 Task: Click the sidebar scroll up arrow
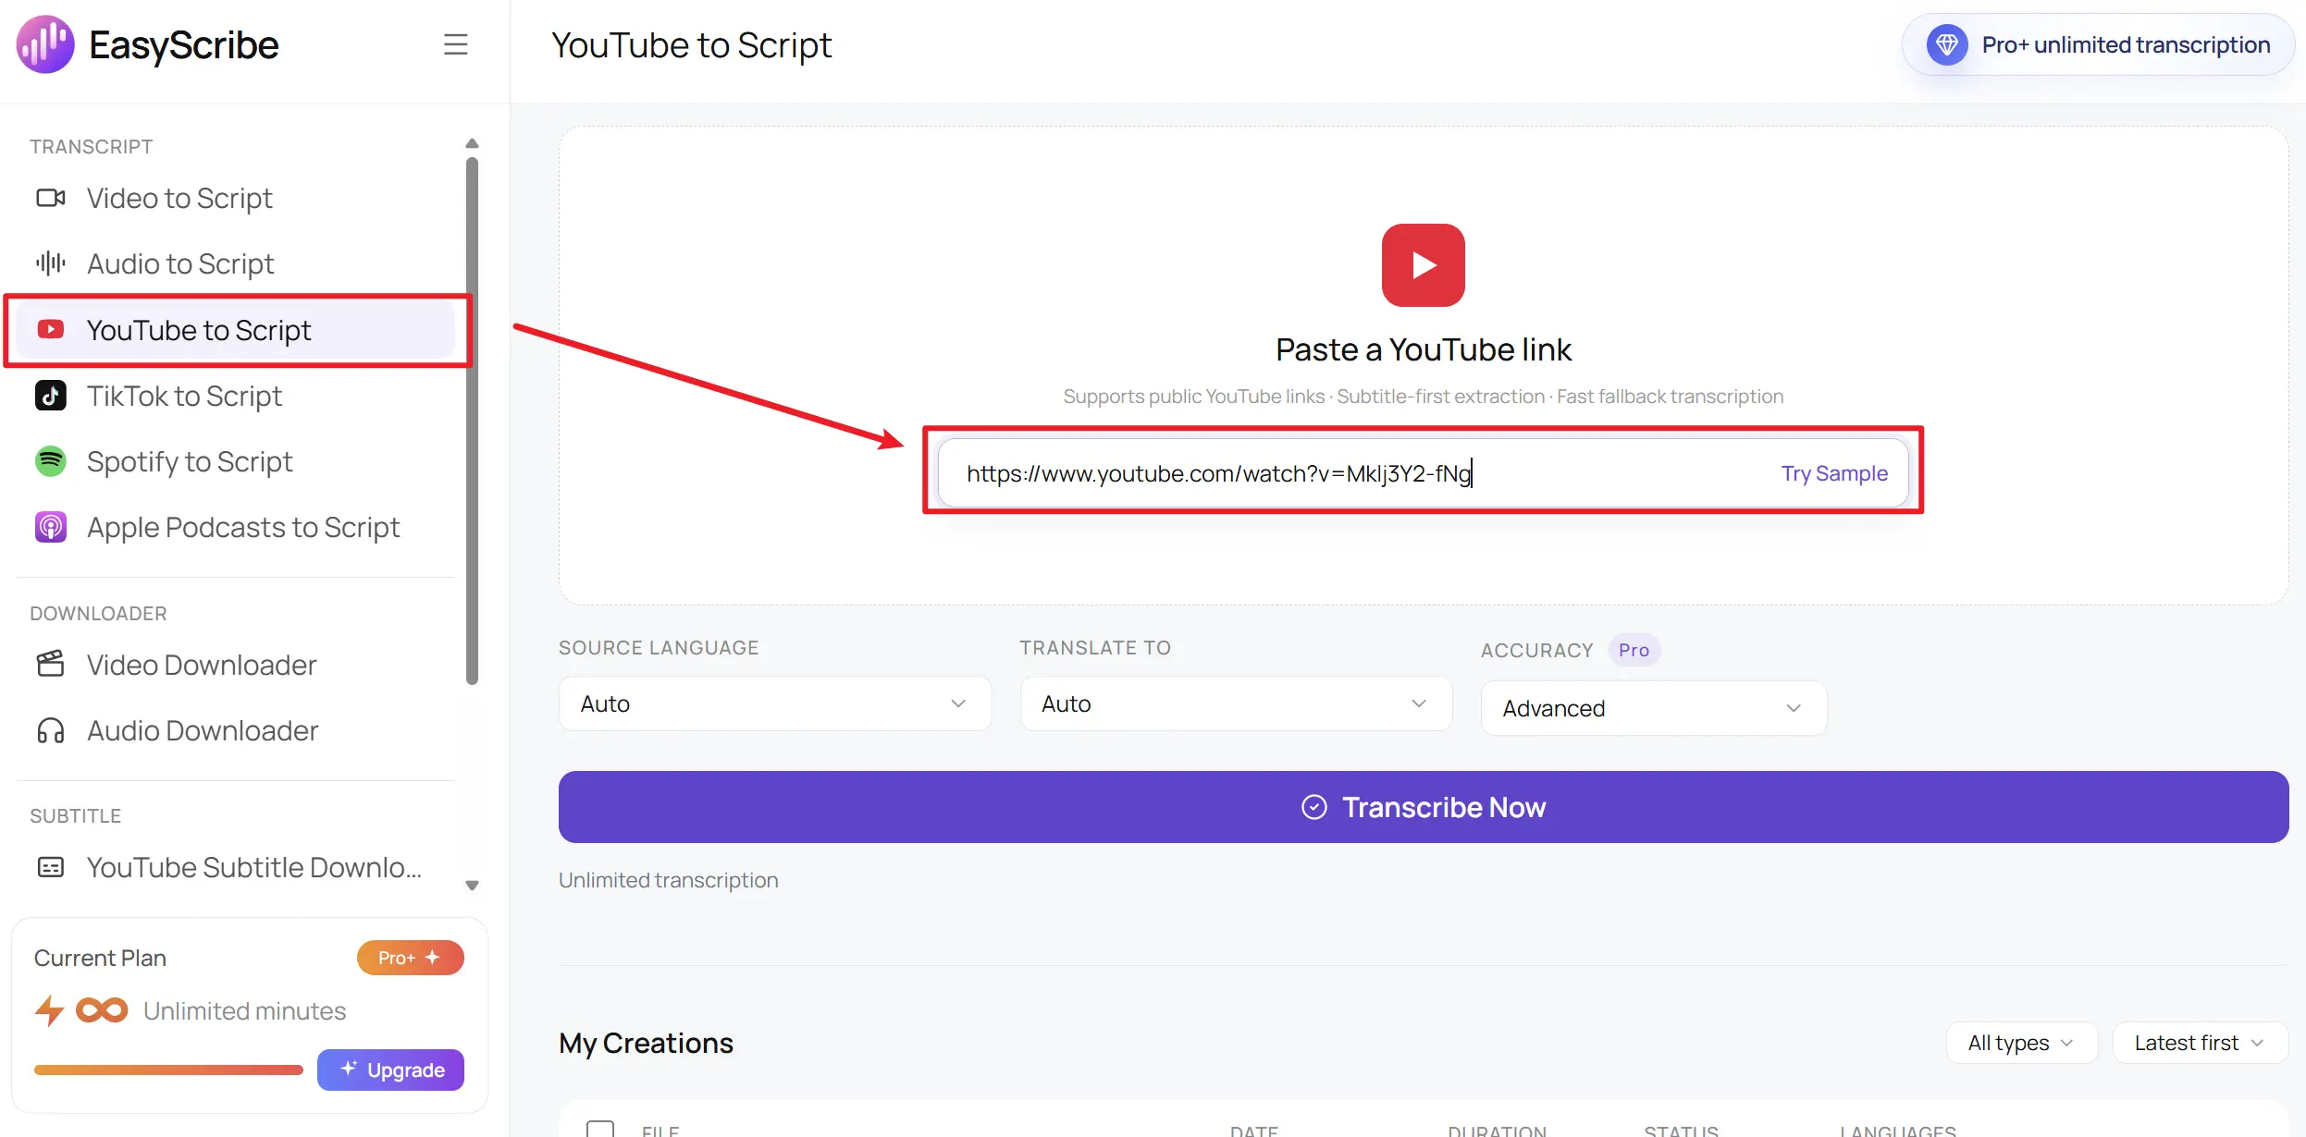(472, 143)
